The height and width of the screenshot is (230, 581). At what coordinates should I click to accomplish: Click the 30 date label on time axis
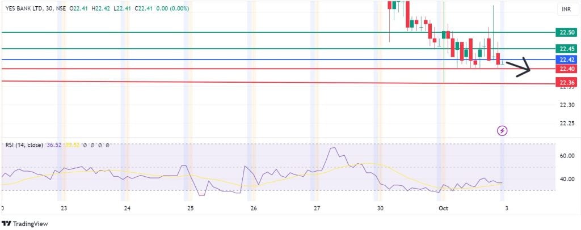(x=380, y=208)
